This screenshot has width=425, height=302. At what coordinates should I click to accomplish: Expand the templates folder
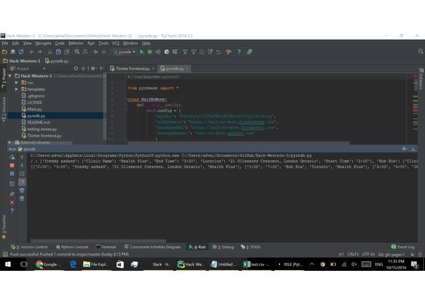[17, 89]
